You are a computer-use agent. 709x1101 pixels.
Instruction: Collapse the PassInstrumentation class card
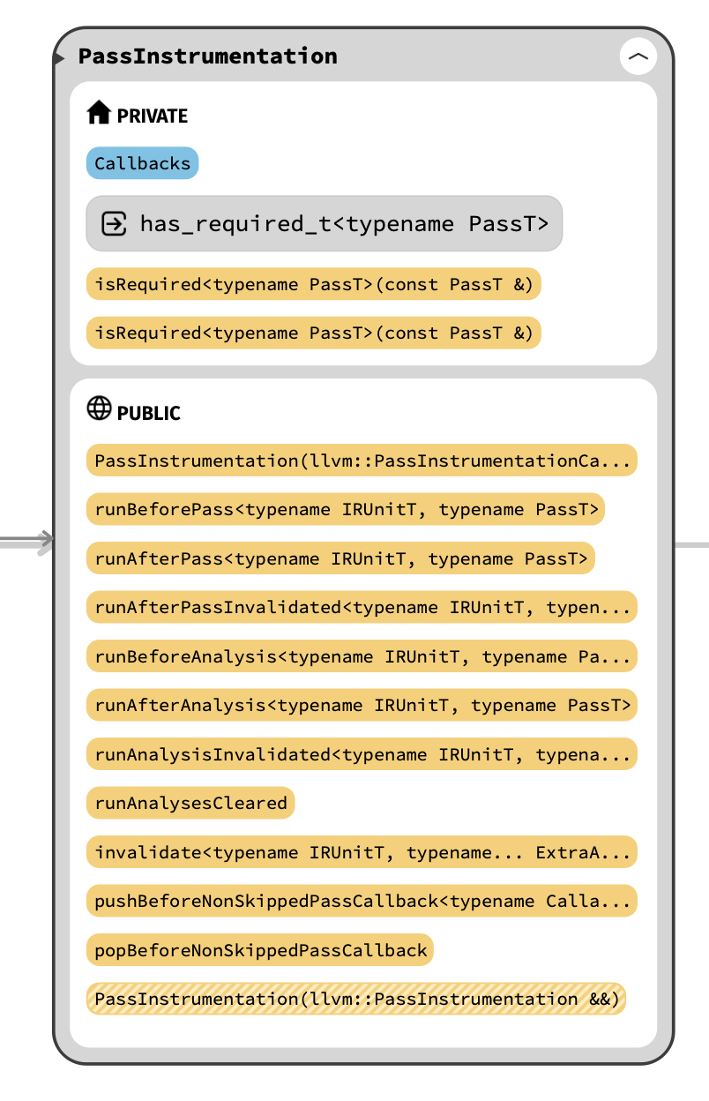tap(638, 57)
